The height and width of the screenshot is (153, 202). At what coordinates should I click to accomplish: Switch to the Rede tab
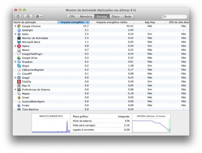pos(128,17)
